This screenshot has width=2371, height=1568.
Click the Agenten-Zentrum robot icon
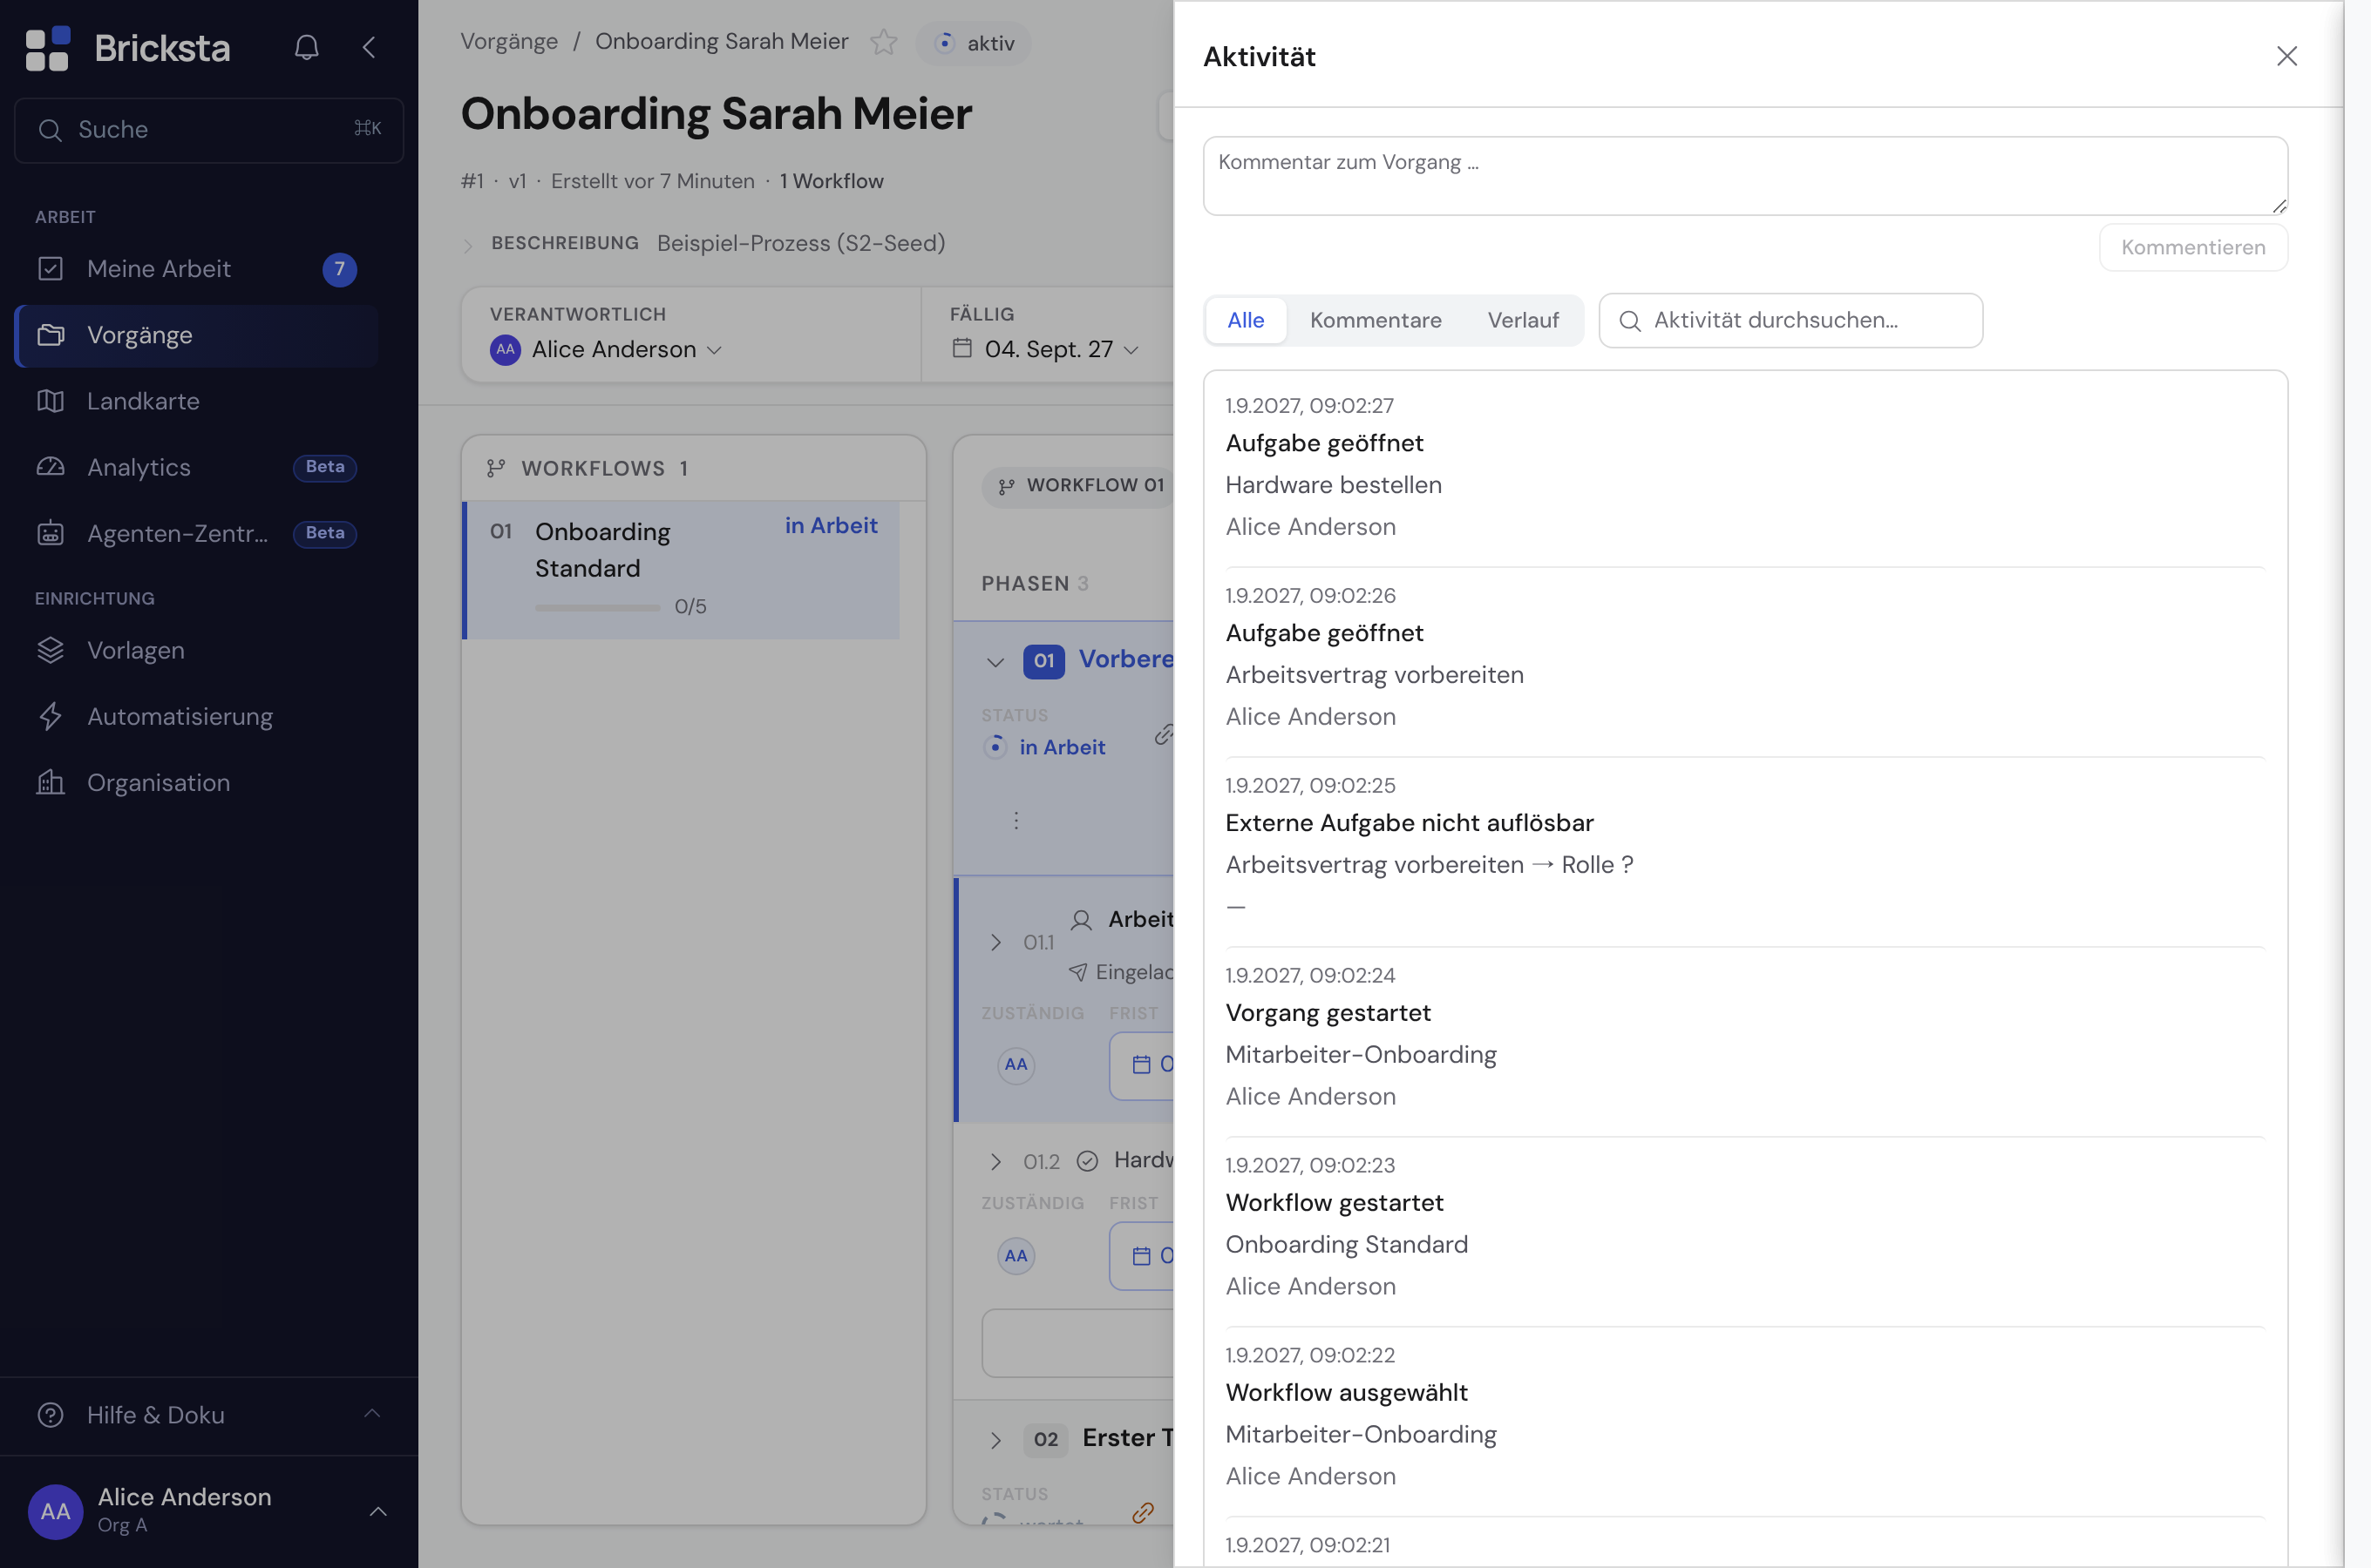pos(50,533)
